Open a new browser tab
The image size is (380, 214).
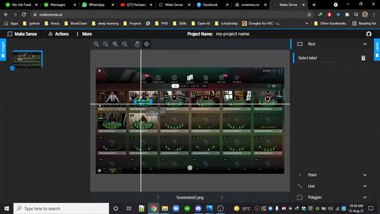pyautogui.click(x=314, y=5)
